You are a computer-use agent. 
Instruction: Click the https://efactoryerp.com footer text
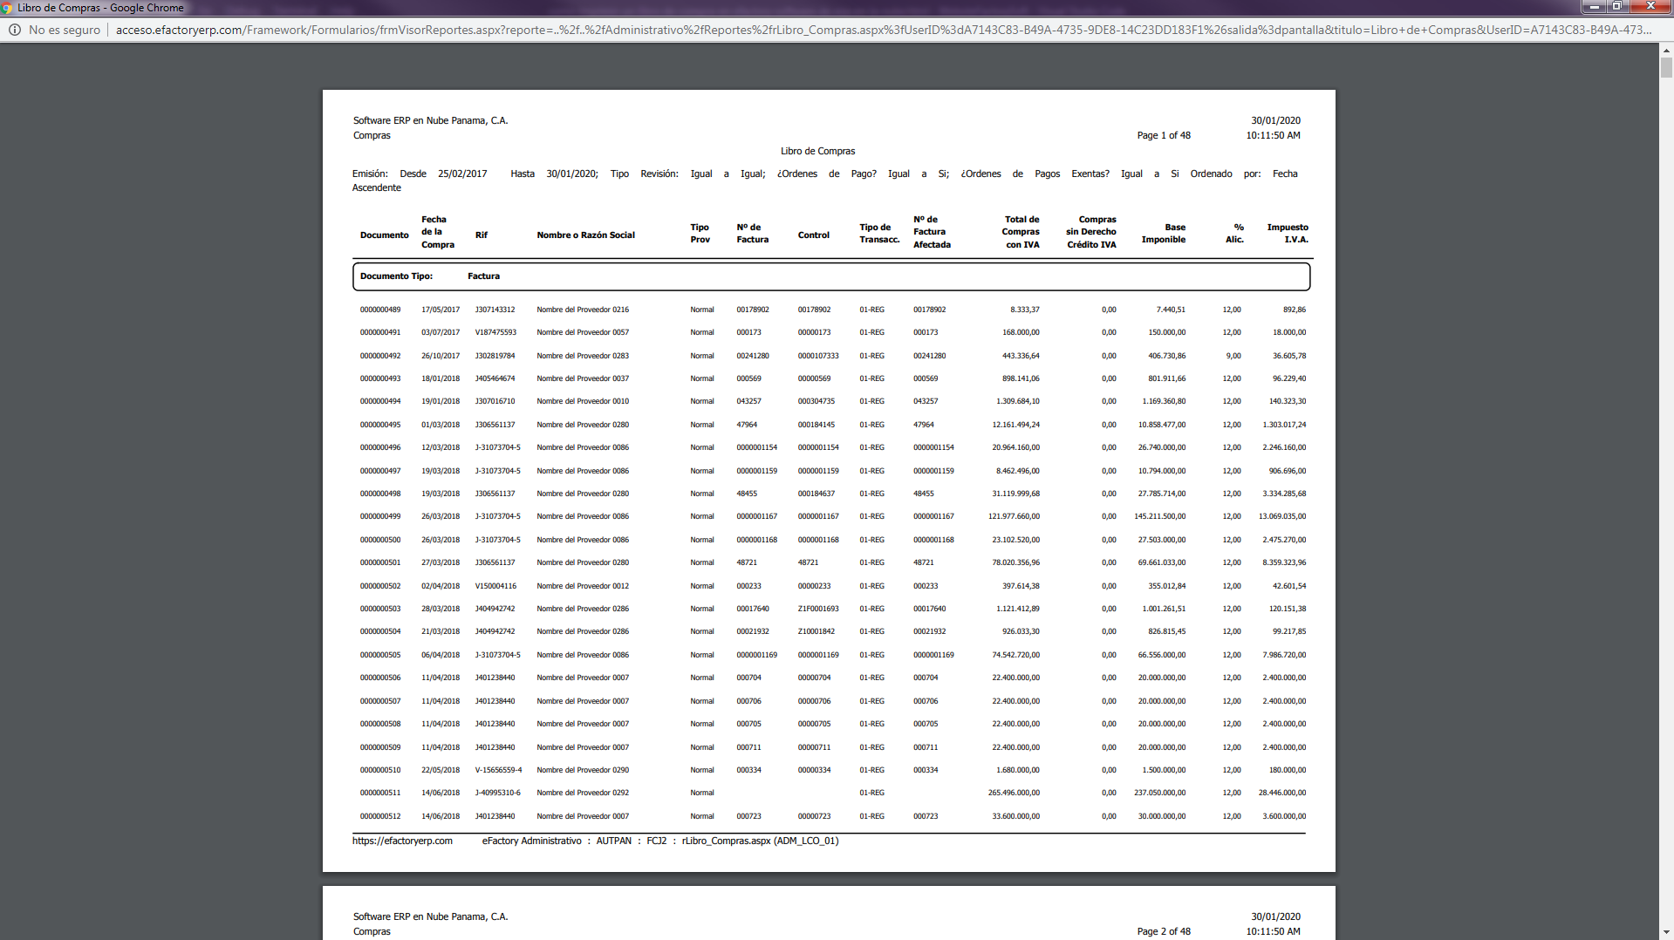pos(402,841)
